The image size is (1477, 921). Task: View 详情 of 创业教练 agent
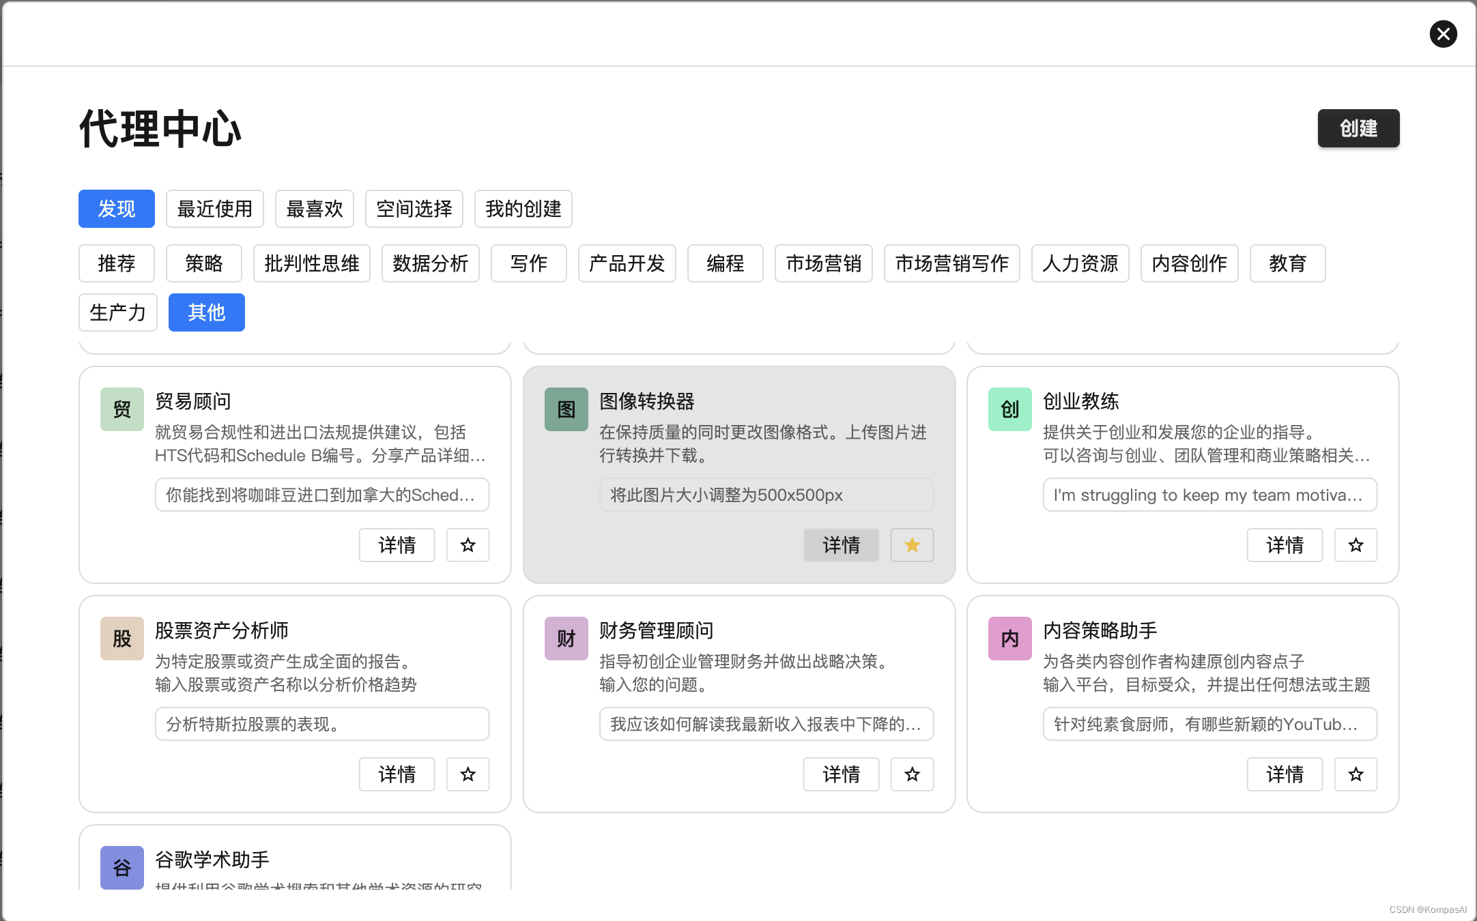click(x=1285, y=545)
